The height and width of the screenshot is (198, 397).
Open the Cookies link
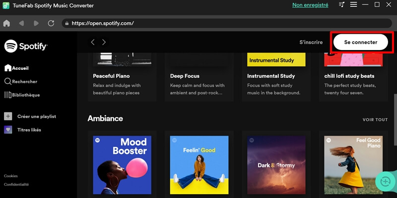(11, 176)
